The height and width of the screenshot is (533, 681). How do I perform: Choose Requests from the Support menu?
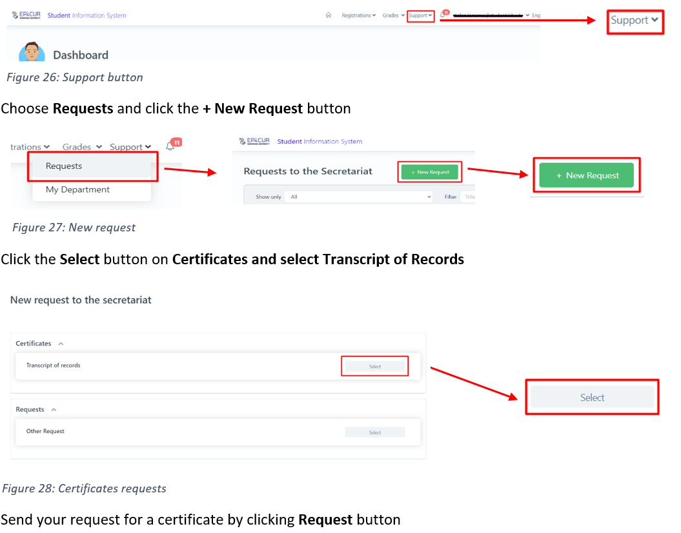tap(64, 166)
